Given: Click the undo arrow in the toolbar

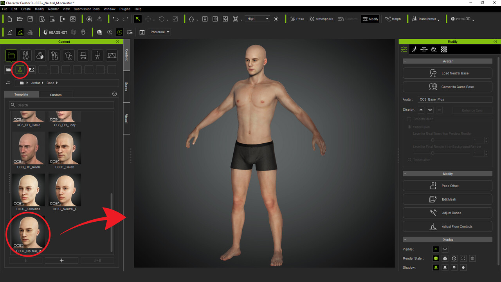Looking at the screenshot, I should 115,19.
